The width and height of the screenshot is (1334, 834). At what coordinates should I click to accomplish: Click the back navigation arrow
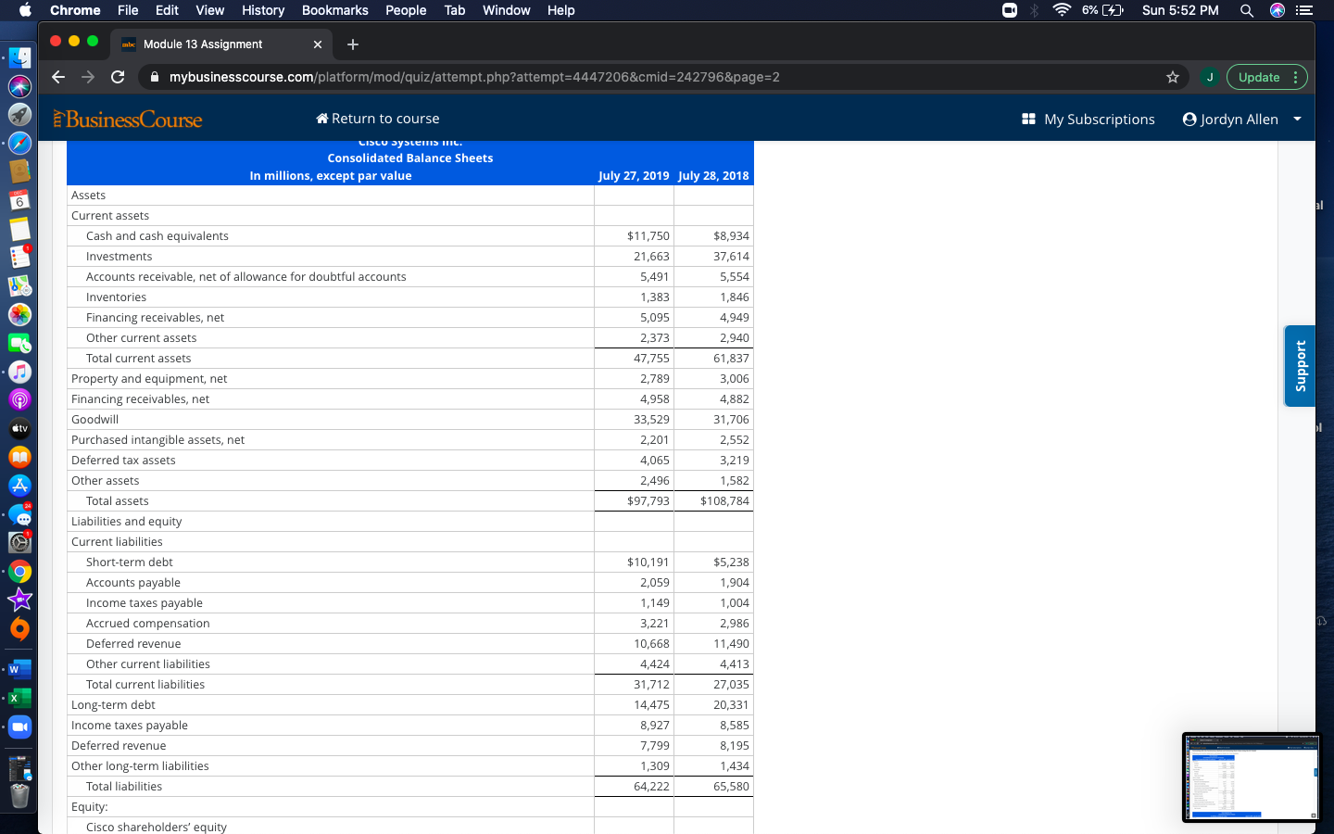tap(57, 77)
